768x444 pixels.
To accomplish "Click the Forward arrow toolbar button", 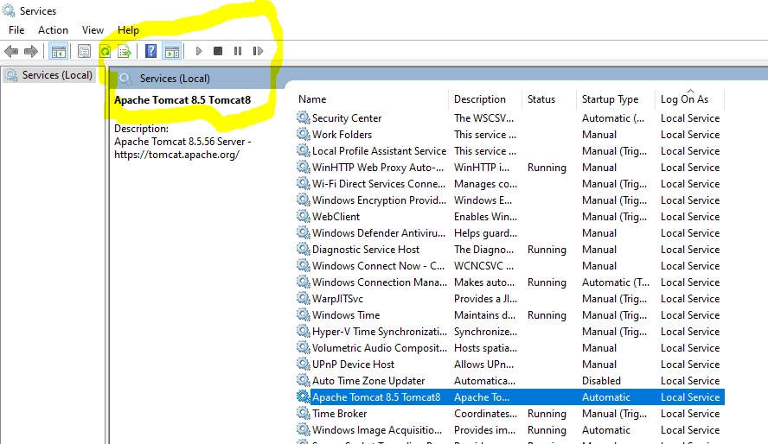I will [31, 51].
